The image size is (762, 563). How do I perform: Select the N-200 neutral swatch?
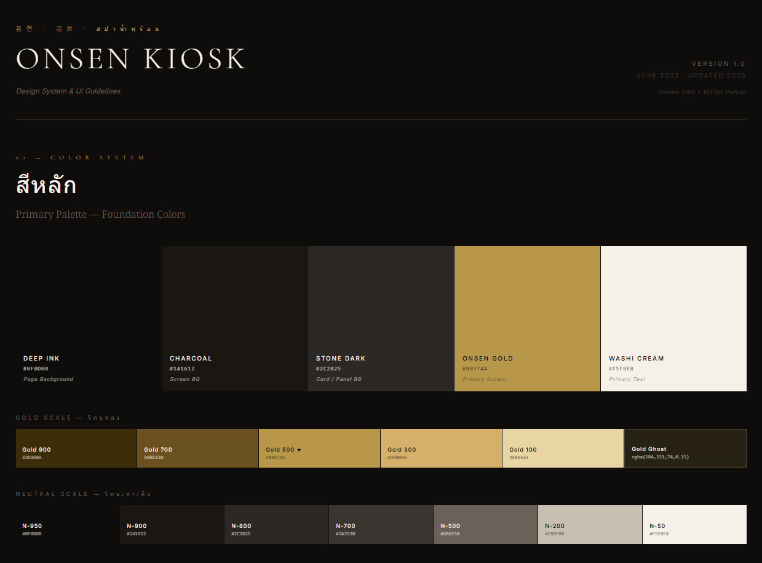(590, 525)
